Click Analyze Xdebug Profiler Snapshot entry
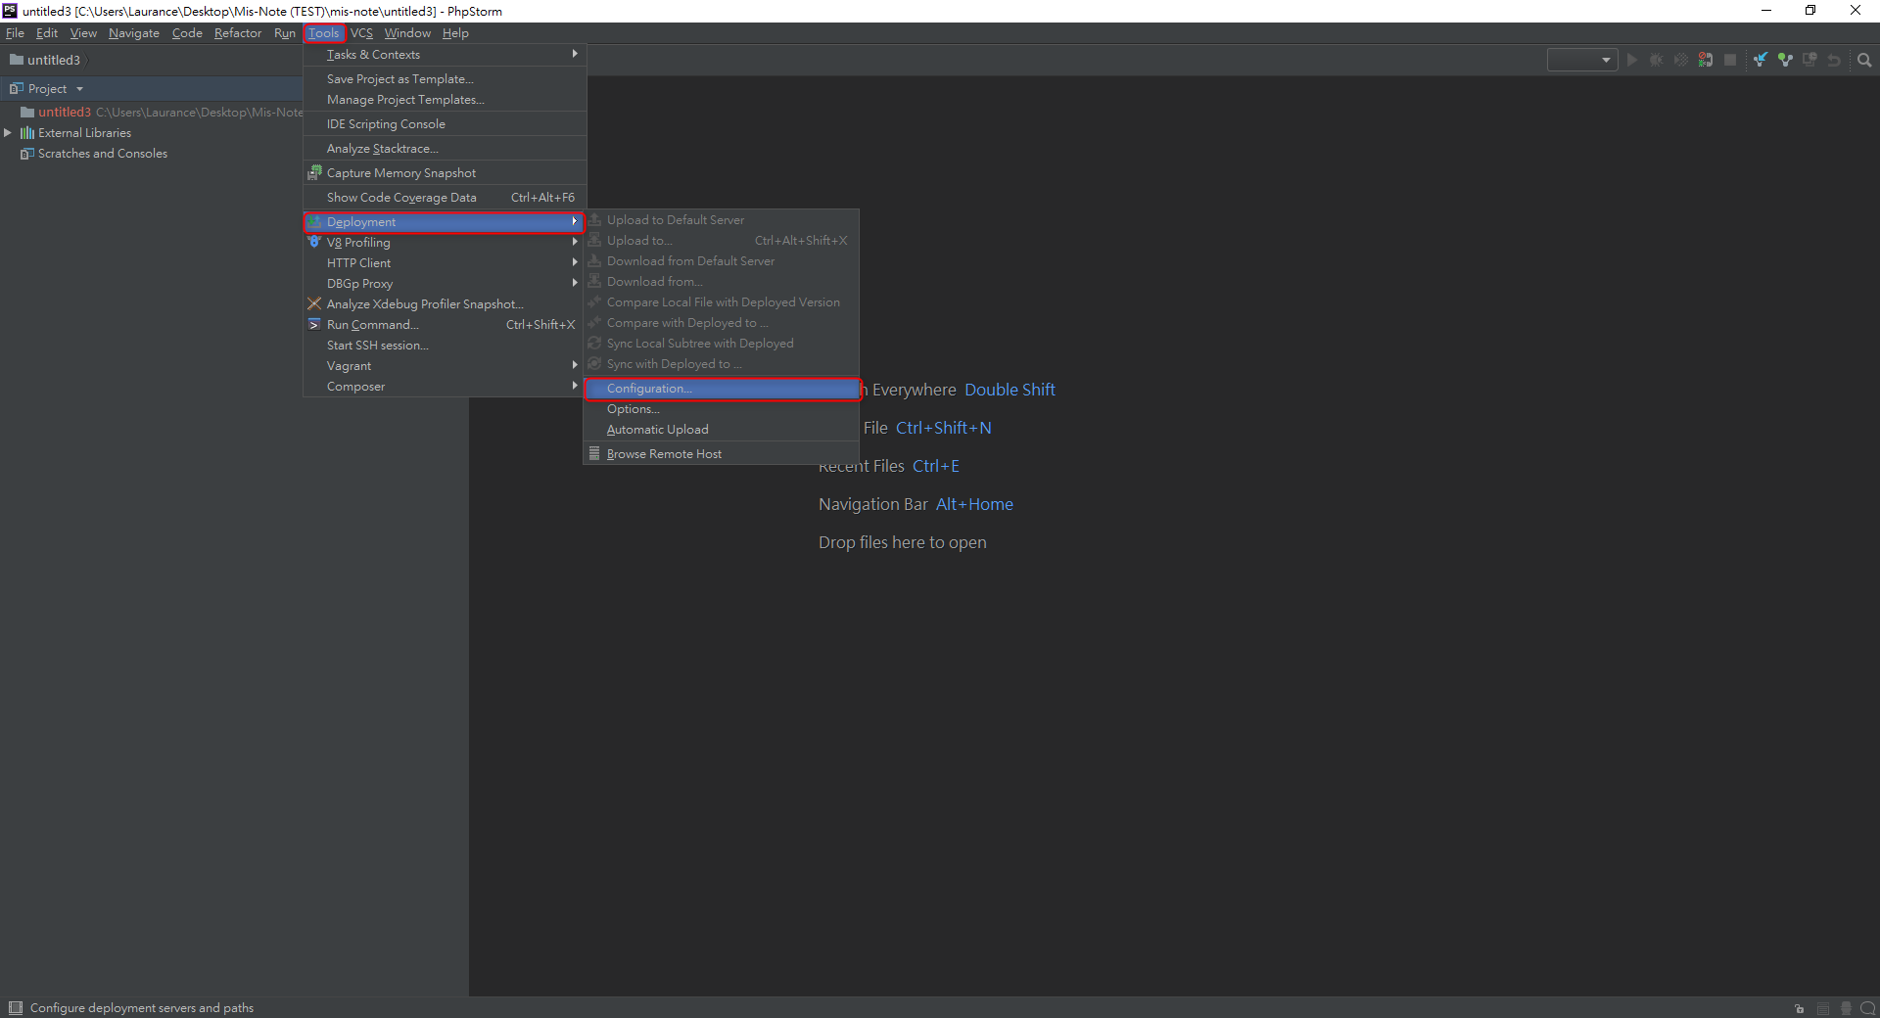Screen dimensions: 1880x1018 (x=445, y=304)
